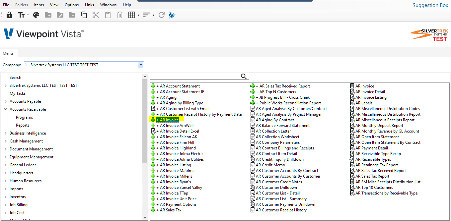The width and height of the screenshot is (451, 221).
Task: Click the form icon beside AR Collection Letter
Action: 253,131
